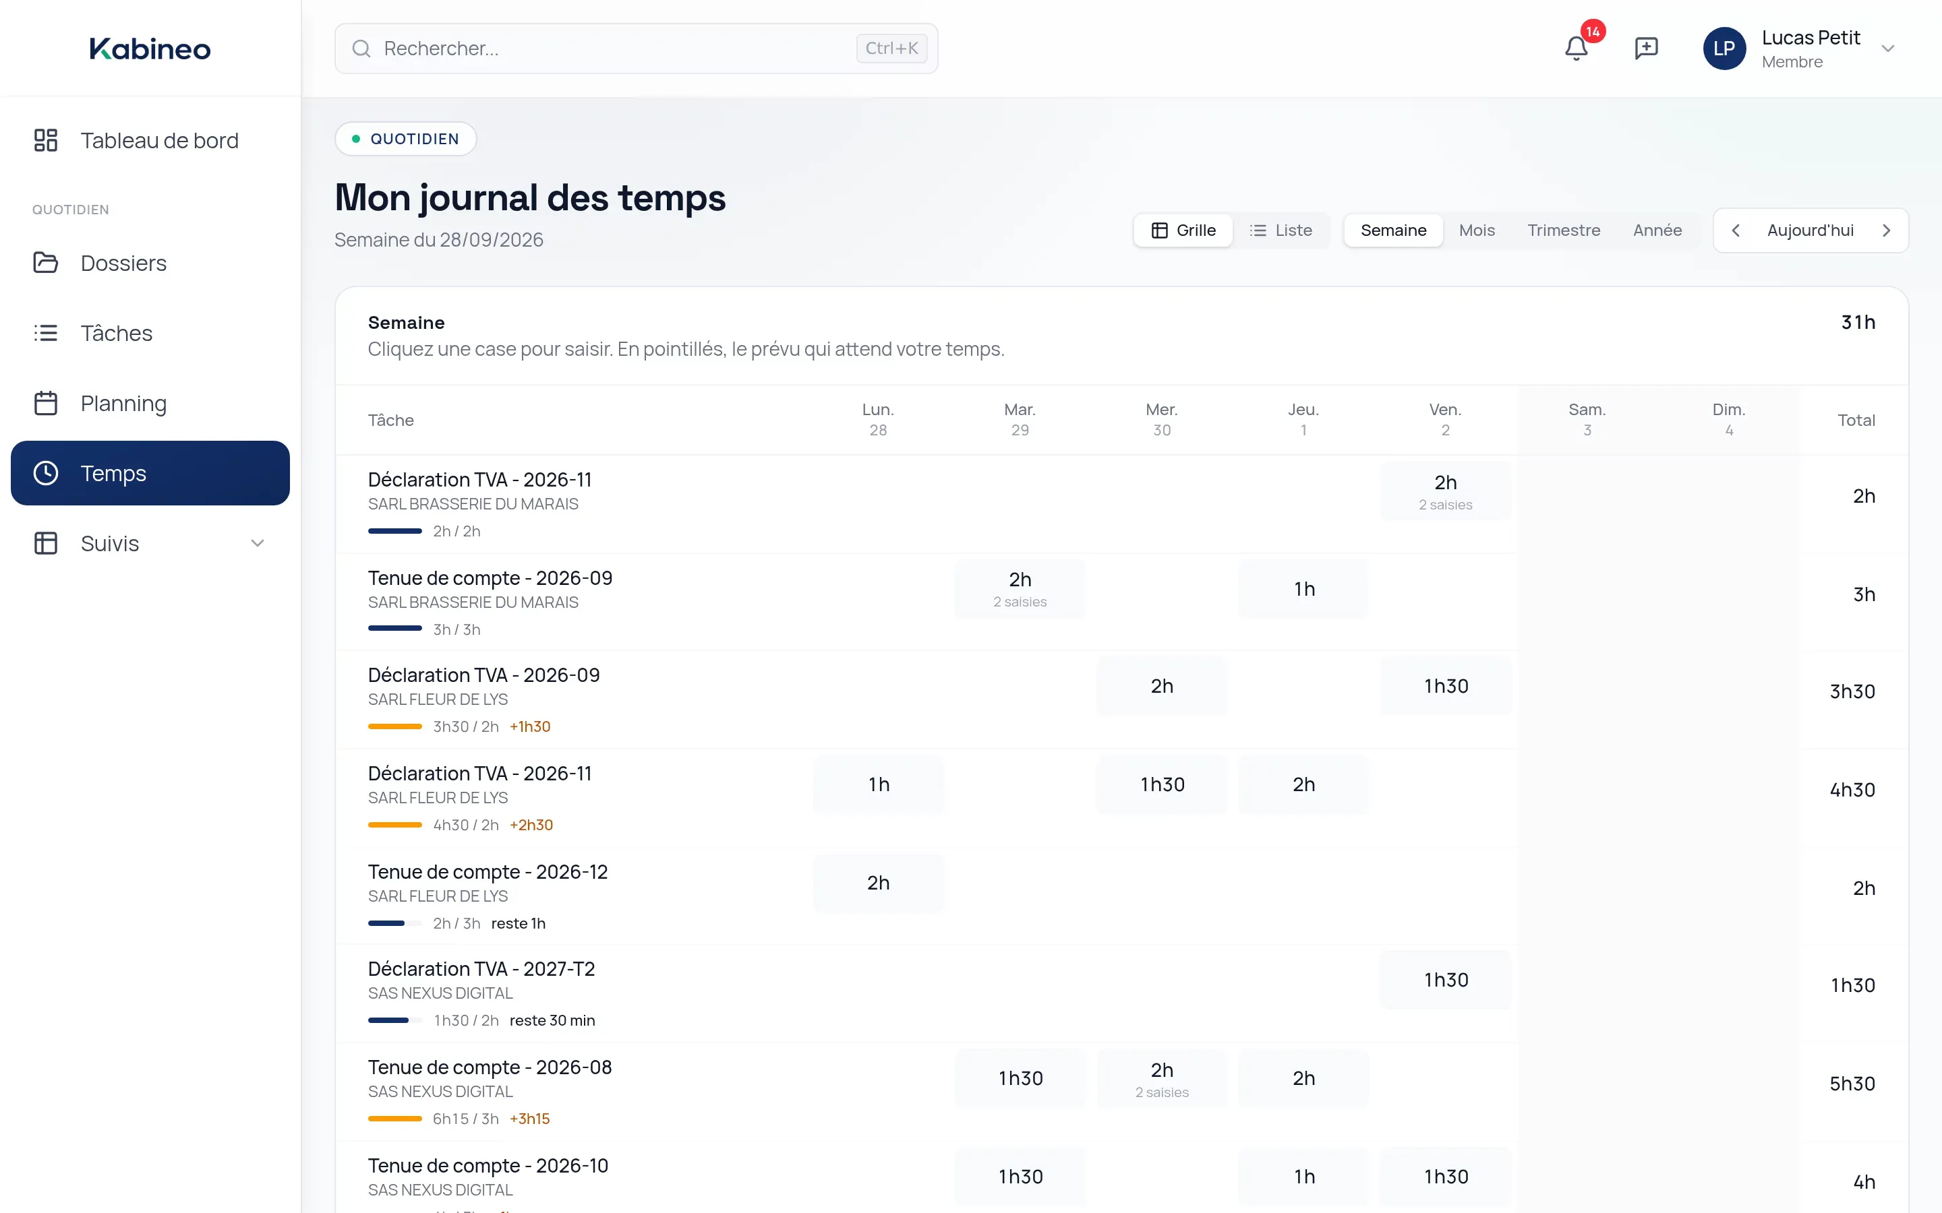
Task: Click the Temps clock icon
Action: [x=46, y=472]
